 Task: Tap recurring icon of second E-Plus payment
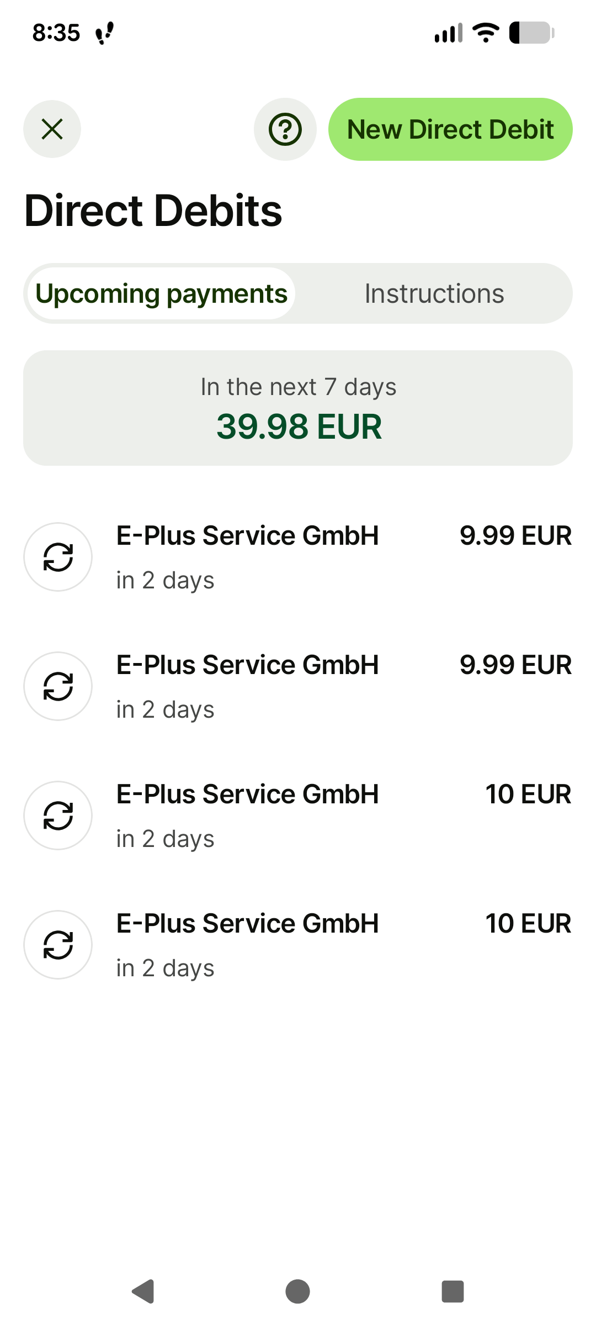coord(58,686)
